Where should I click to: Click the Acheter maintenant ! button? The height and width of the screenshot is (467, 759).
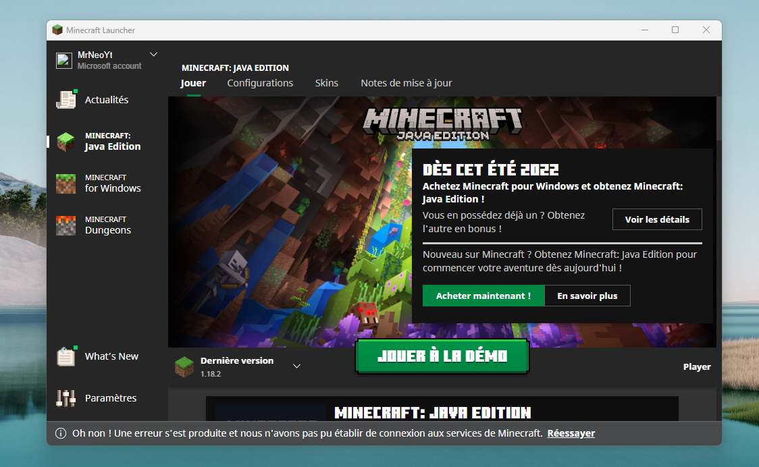(x=483, y=296)
